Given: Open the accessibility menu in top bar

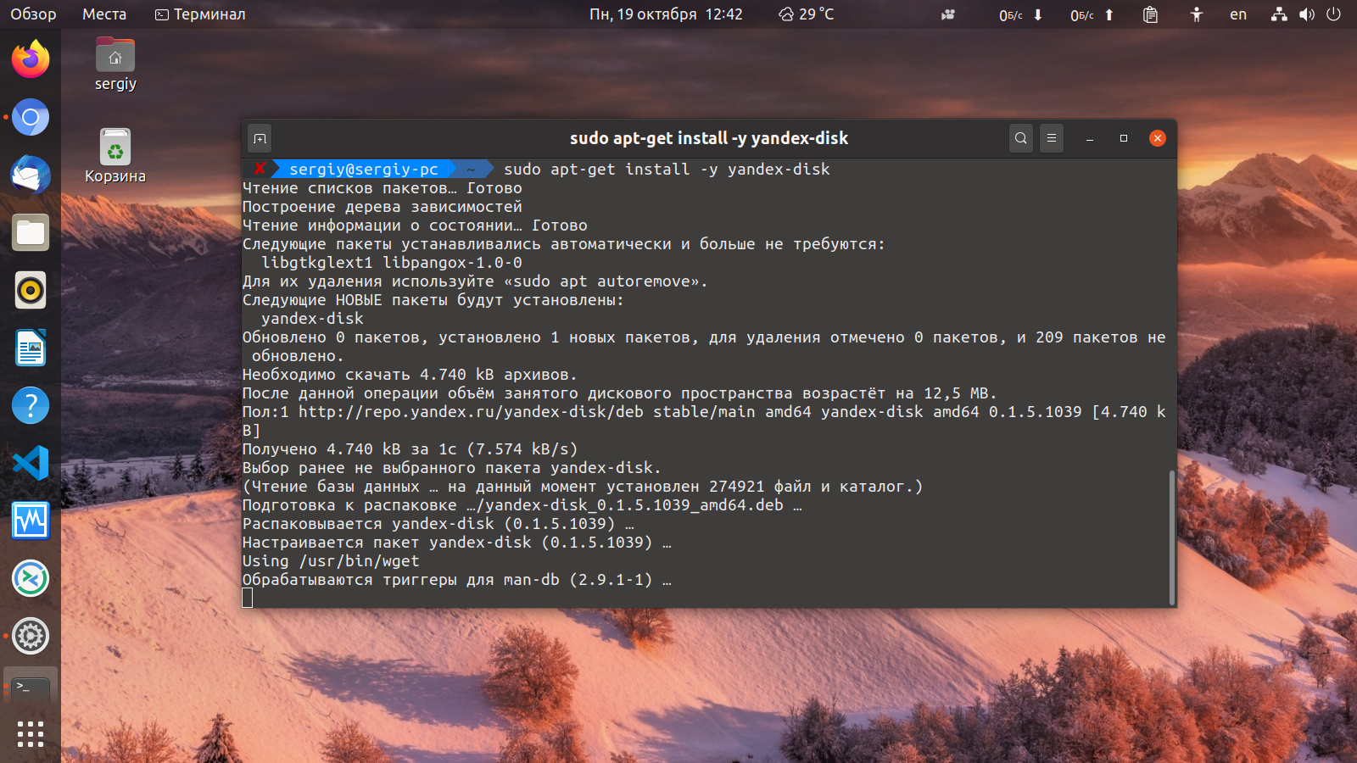Looking at the screenshot, I should pos(1196,14).
